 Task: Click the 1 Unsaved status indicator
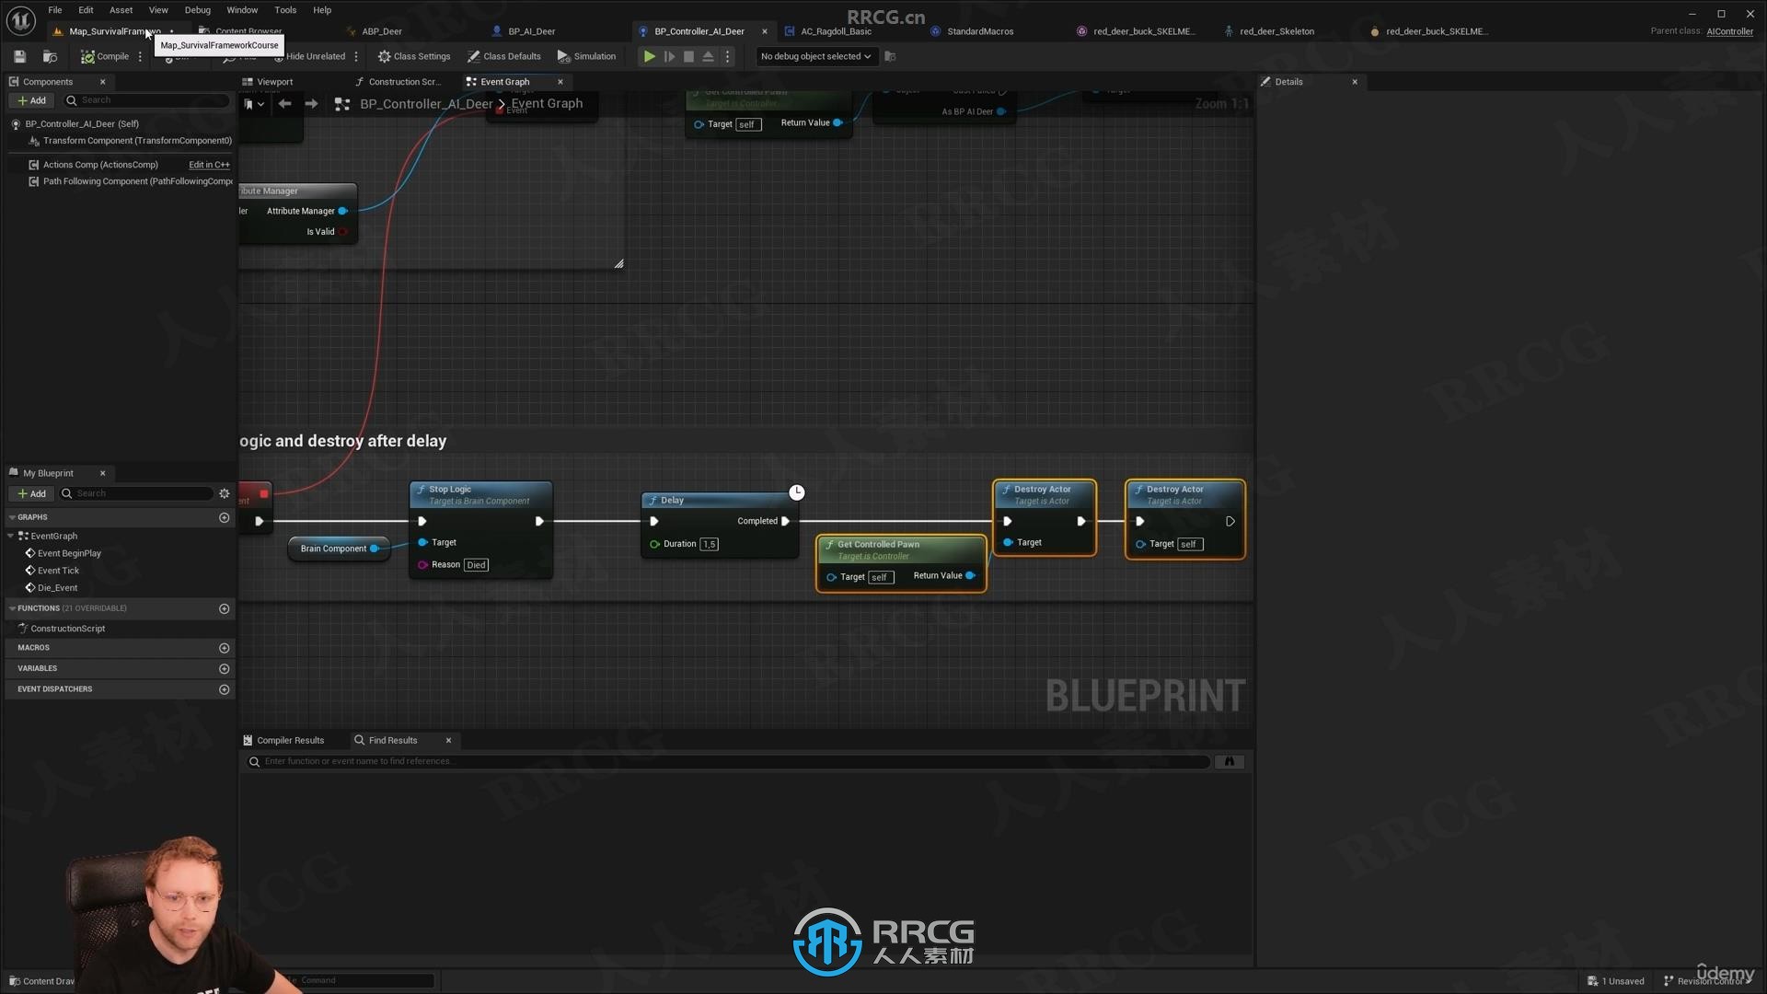[x=1616, y=981]
